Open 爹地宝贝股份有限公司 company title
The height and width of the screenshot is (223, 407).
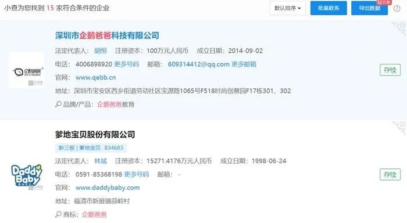[95, 134]
